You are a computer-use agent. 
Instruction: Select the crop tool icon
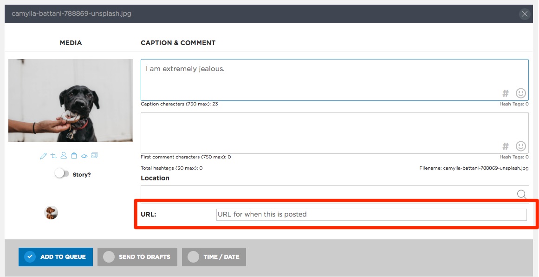coord(54,156)
